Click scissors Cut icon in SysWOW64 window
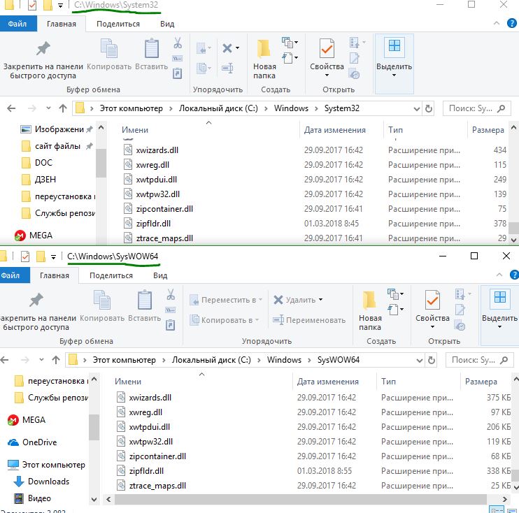The image size is (519, 513). (171, 294)
